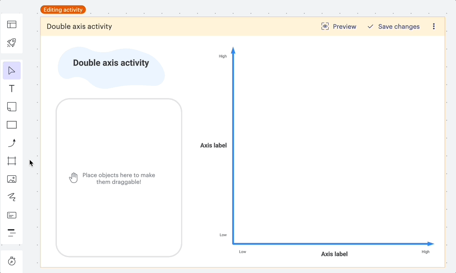Select the card tool in the sidebar
The image size is (456, 273).
click(11, 215)
